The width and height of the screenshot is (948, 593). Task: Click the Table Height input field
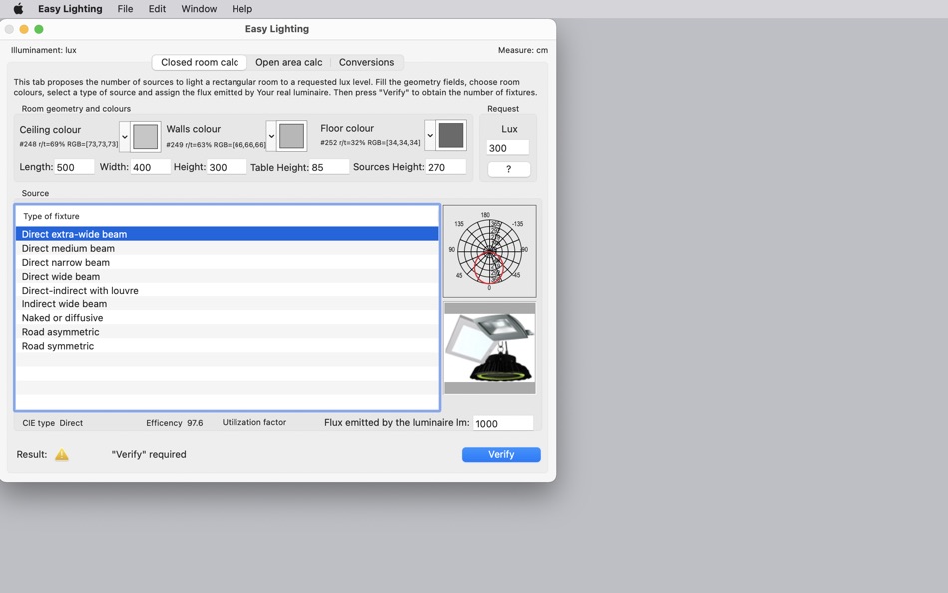[329, 167]
